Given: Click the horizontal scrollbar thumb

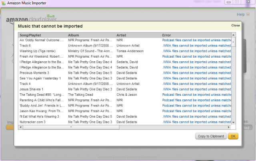Looking at the screenshot, I should (x=71, y=127).
